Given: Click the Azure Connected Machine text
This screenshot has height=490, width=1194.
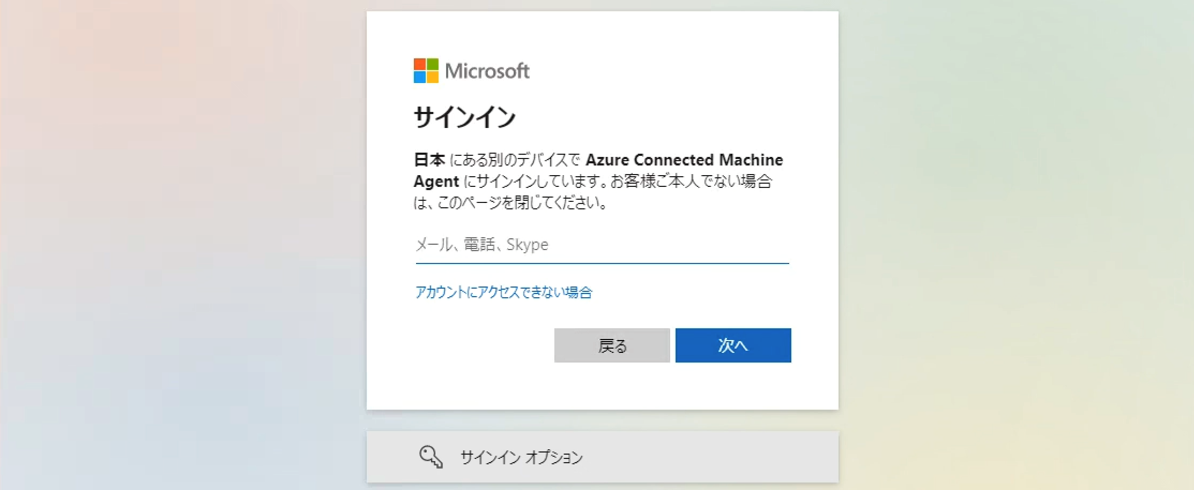Looking at the screenshot, I should point(684,160).
